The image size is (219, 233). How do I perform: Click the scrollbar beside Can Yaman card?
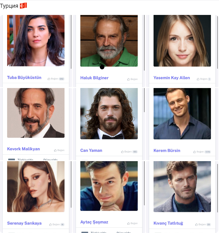144,100
